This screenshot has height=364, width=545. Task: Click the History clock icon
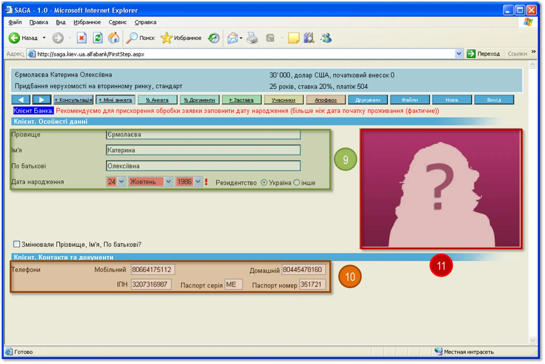(x=214, y=38)
